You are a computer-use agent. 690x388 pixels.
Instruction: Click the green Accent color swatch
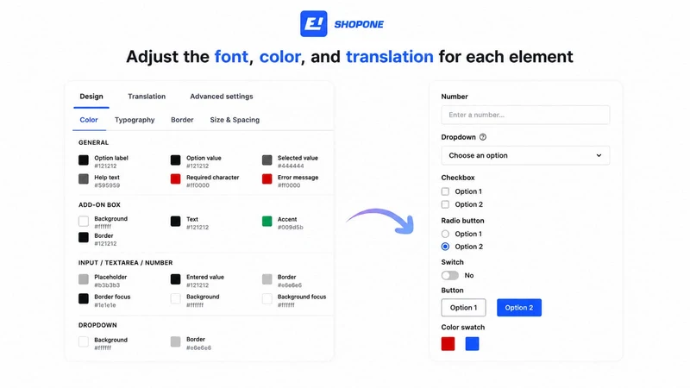click(267, 222)
